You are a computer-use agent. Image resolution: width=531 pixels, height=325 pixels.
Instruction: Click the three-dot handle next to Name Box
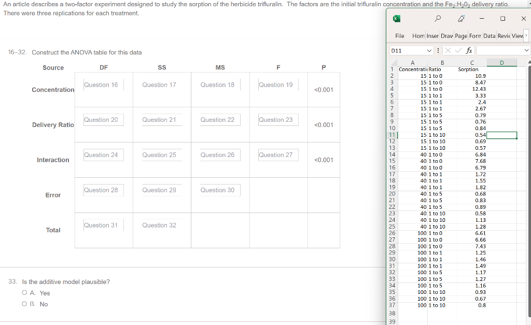(438, 50)
